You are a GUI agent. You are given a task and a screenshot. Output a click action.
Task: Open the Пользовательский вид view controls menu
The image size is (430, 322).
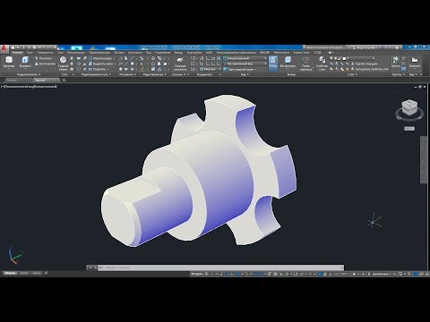[x=19, y=87]
